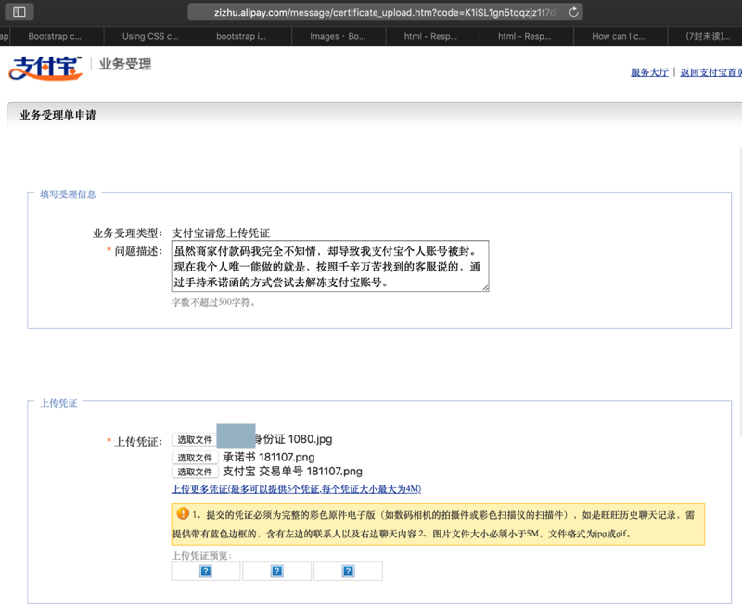
Task: Switch to the "Using CSS c..." tab
Action: (x=150, y=36)
